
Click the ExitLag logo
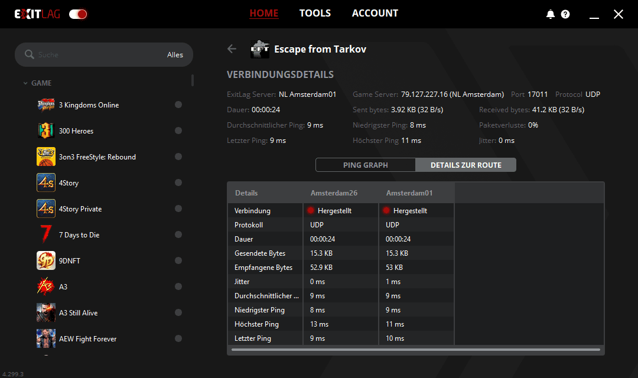click(37, 14)
